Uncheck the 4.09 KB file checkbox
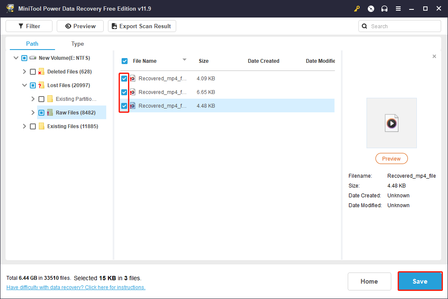This screenshot has width=448, height=299. click(x=124, y=79)
